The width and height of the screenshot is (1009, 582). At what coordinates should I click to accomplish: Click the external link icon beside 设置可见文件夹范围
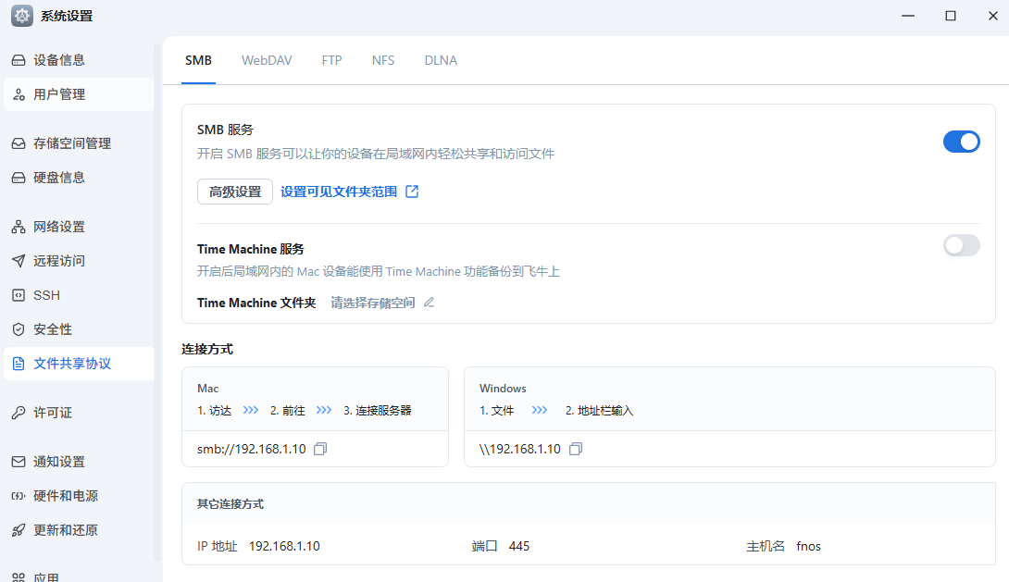(413, 192)
